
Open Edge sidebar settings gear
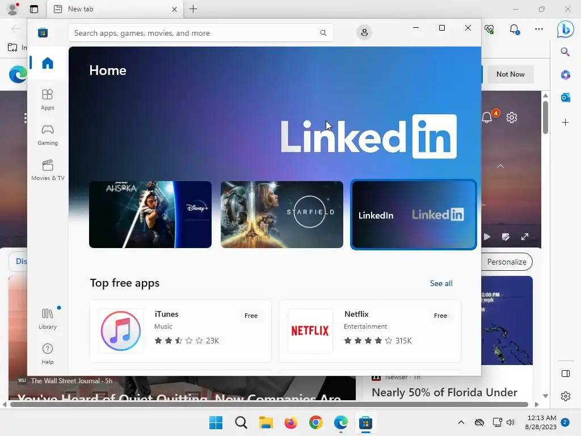click(x=566, y=396)
